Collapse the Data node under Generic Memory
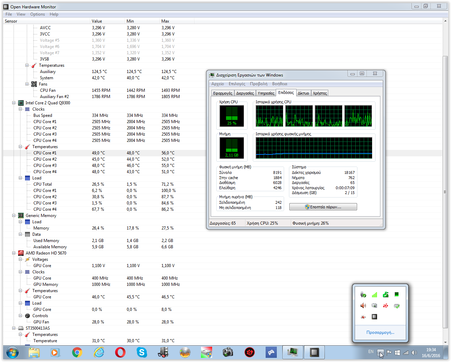451x362 pixels. [x=21, y=234]
